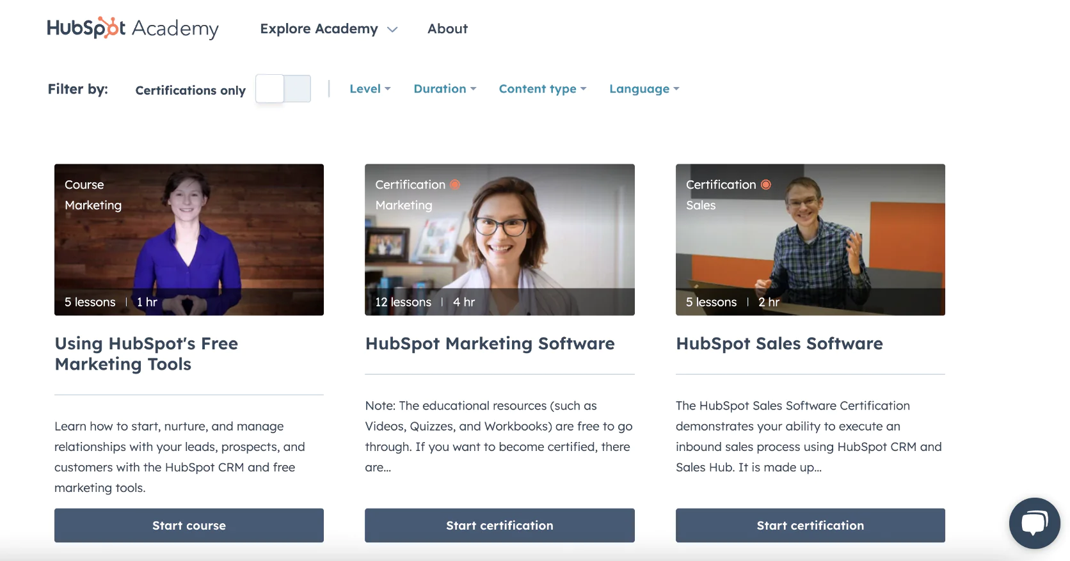Click the Marketing certification badge dot
Screen dimensions: 1070x561
(455, 185)
